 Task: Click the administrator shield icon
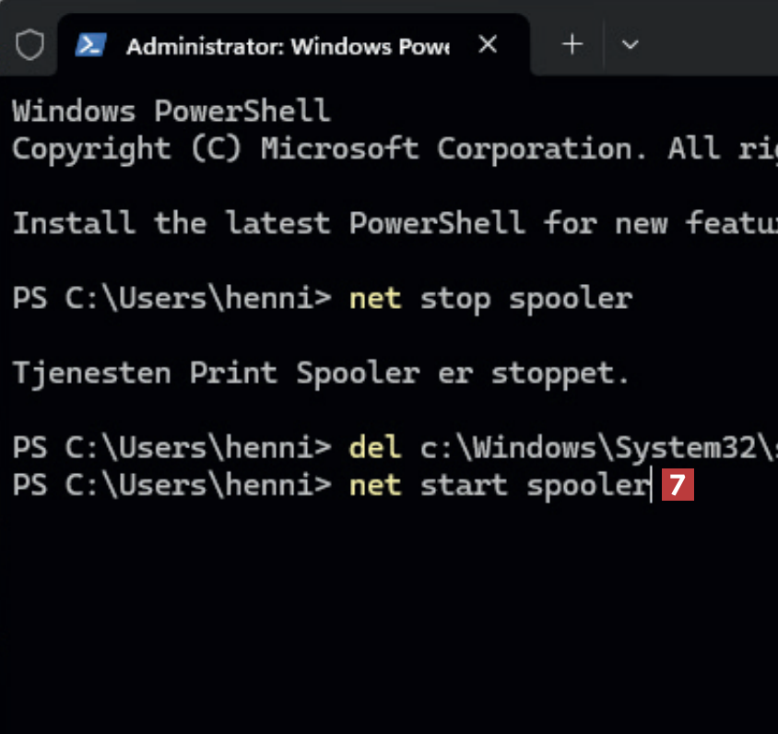coord(30,43)
